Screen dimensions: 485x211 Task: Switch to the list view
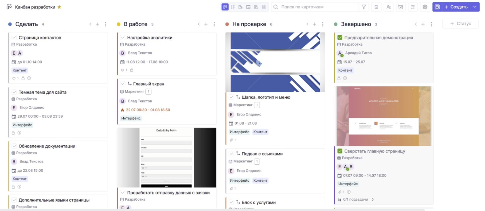coord(233,7)
